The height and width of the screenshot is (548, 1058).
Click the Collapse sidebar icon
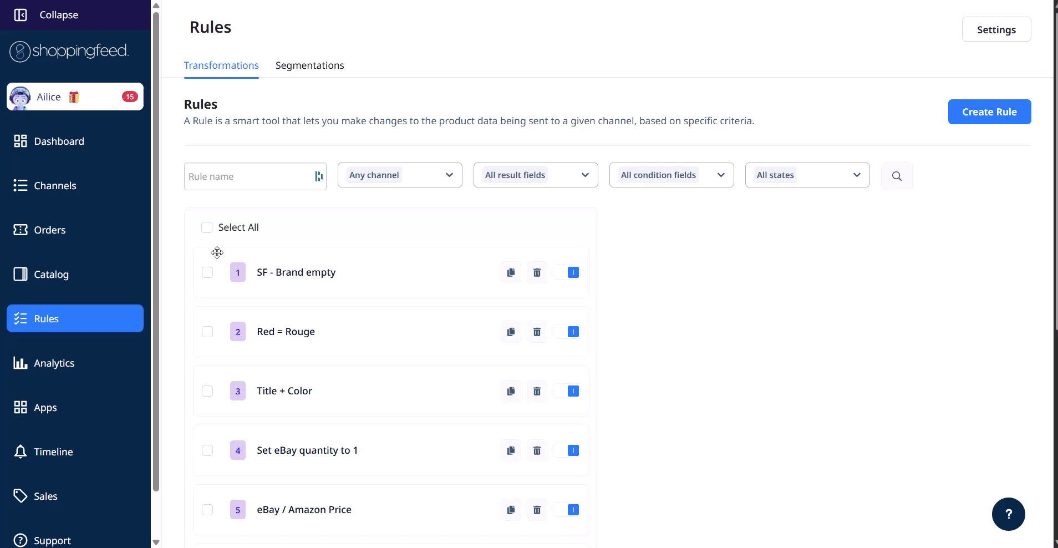tap(21, 15)
